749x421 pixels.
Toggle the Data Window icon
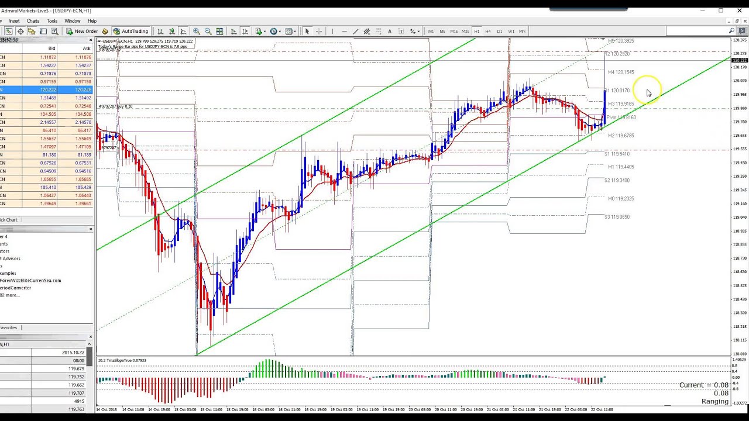[20, 31]
